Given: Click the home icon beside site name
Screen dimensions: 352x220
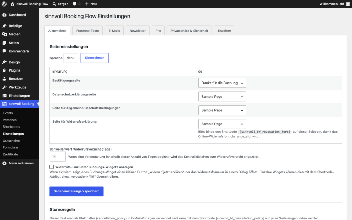Looking at the screenshot, I should click(13, 4).
